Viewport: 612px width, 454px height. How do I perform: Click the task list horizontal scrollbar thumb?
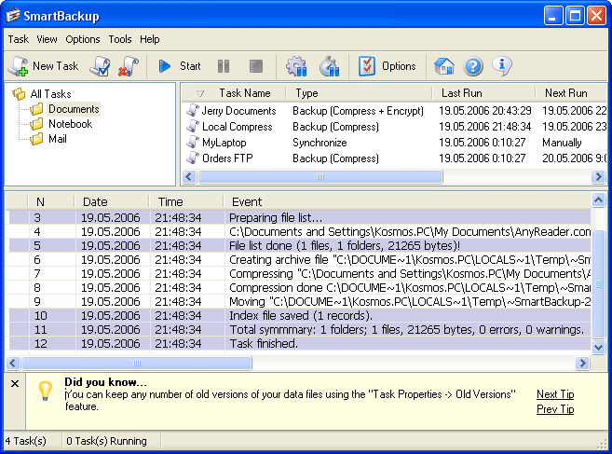(320, 176)
